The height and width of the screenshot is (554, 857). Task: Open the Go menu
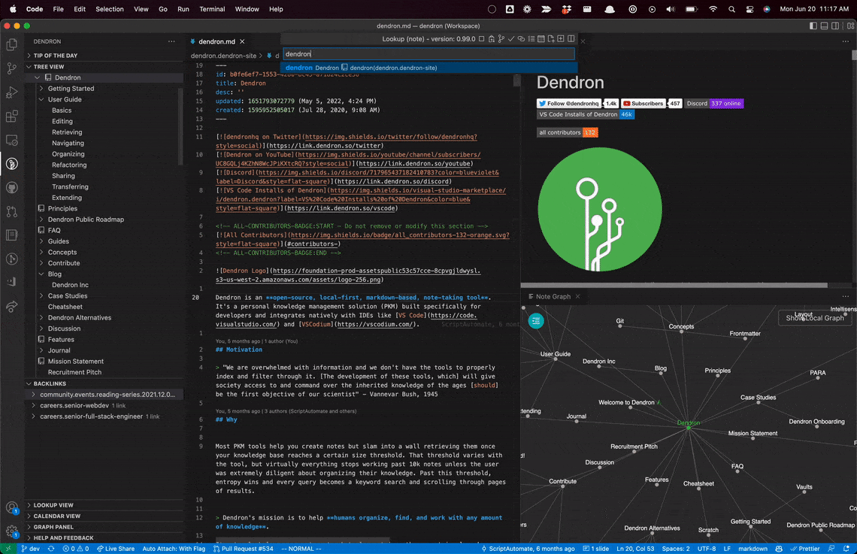[163, 9]
